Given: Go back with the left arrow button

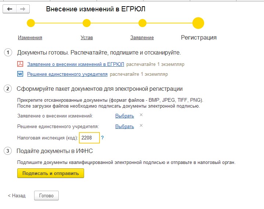Looking at the screenshot, I should [10, 9].
